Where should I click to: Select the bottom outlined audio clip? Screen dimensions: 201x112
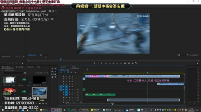tap(143, 100)
